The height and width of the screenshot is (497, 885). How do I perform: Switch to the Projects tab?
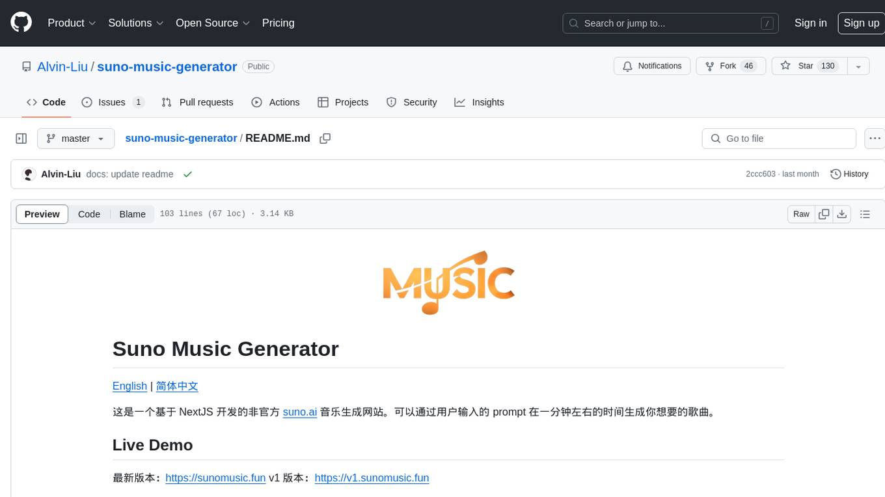point(343,102)
